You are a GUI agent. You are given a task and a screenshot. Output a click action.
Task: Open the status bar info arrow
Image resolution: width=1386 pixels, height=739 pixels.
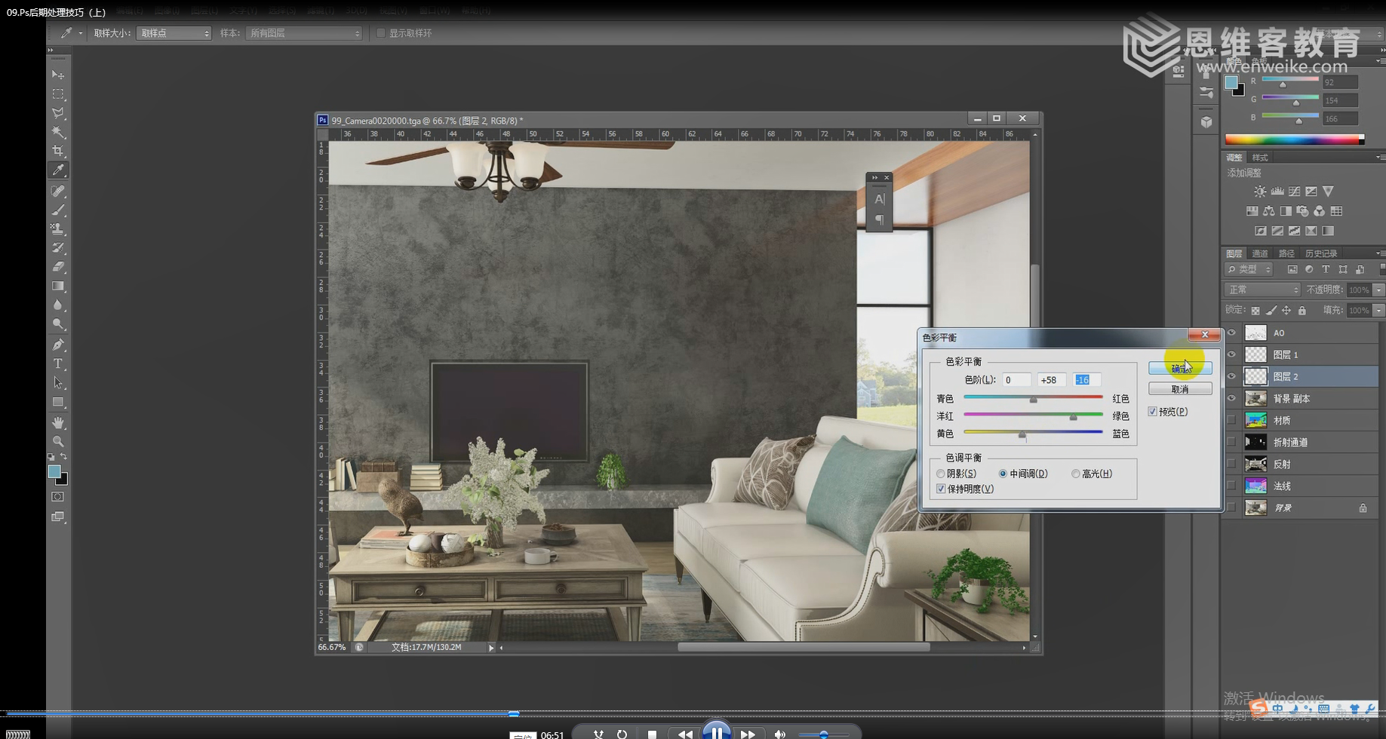491,648
